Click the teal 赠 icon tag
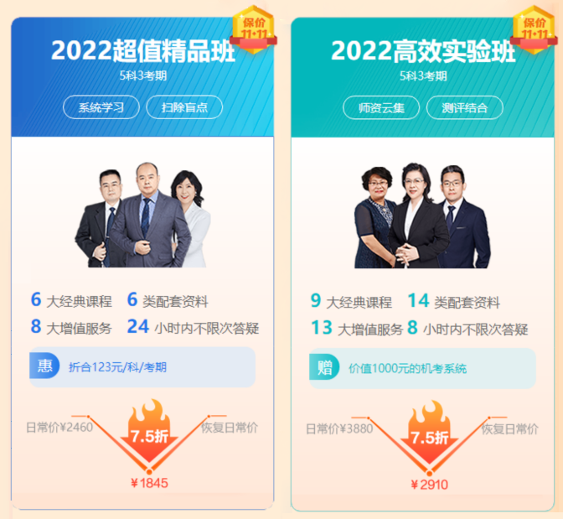 (324, 367)
